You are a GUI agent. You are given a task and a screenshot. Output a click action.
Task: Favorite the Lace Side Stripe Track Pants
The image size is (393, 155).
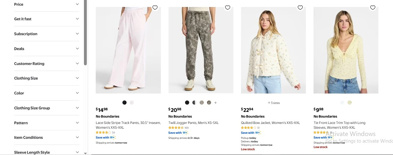pos(155,8)
